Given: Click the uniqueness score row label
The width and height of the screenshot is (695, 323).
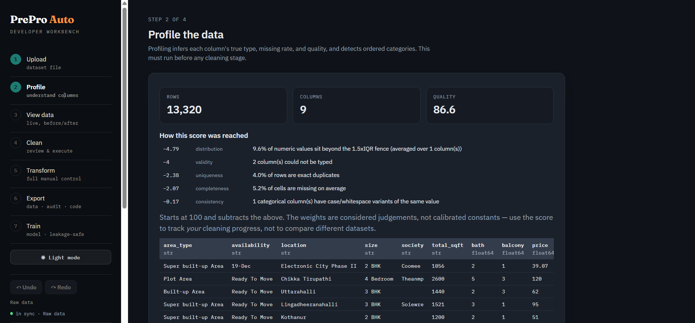Looking at the screenshot, I should coord(209,175).
